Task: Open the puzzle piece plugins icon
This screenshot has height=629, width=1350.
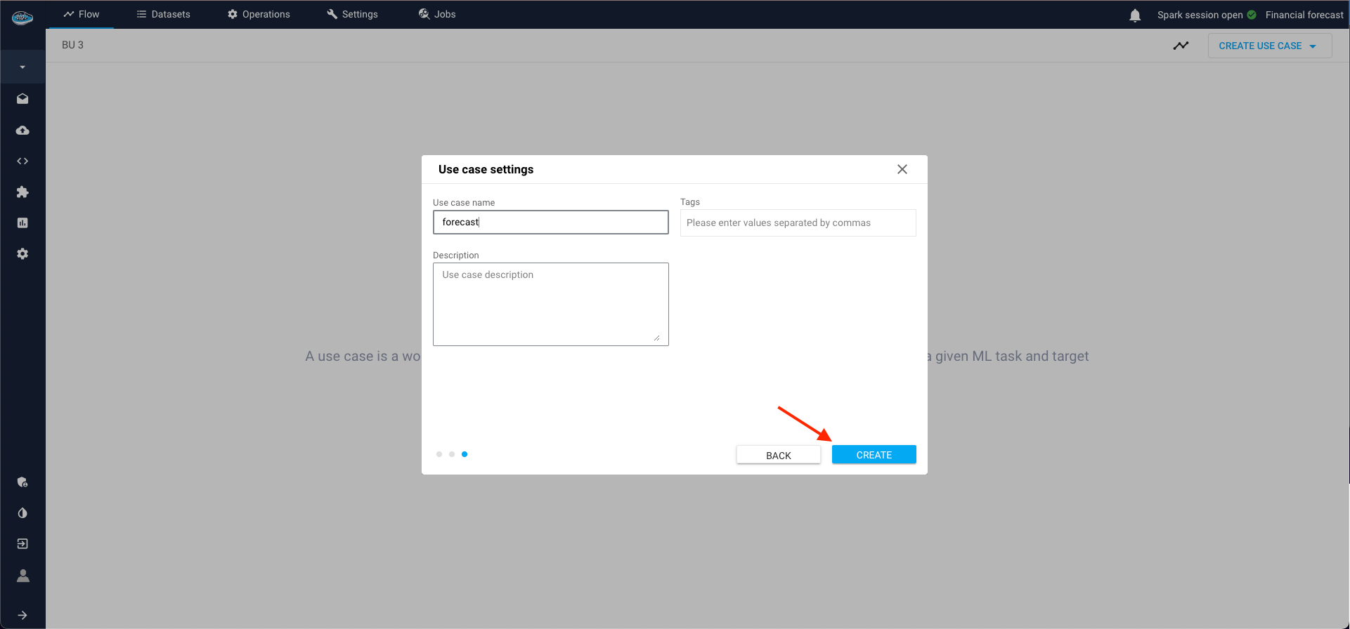Action: coord(22,192)
